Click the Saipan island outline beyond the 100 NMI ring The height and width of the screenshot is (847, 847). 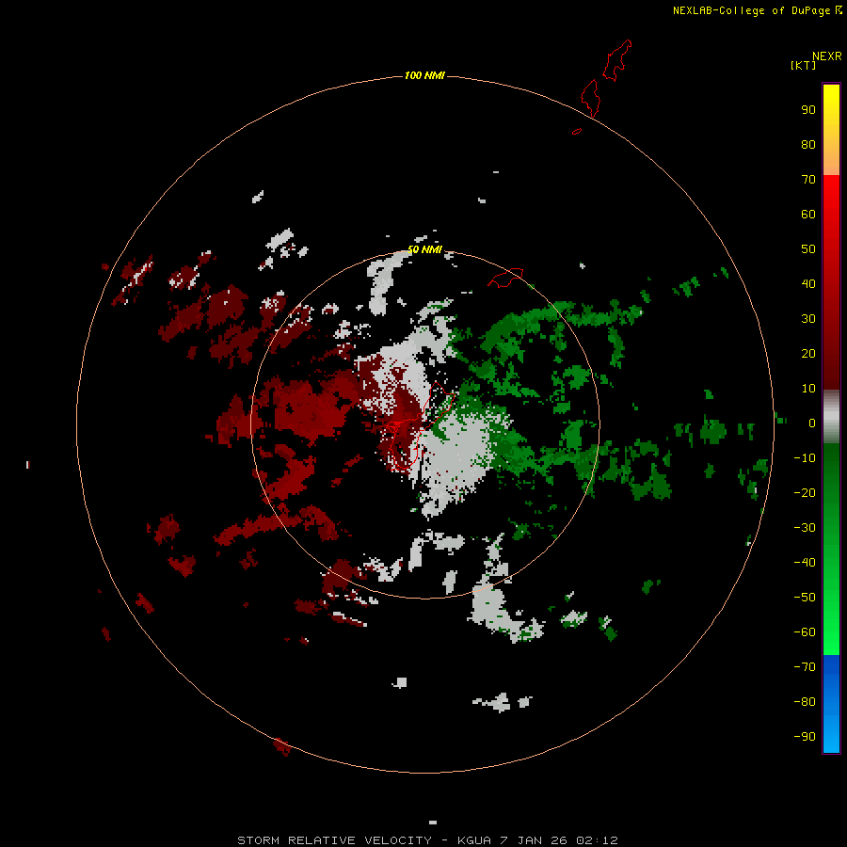click(616, 60)
